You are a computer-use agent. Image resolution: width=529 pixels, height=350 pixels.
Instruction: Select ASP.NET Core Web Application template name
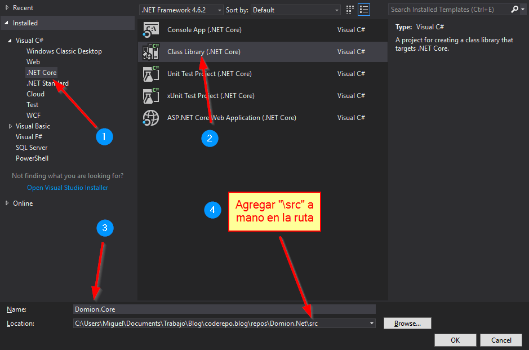point(232,118)
